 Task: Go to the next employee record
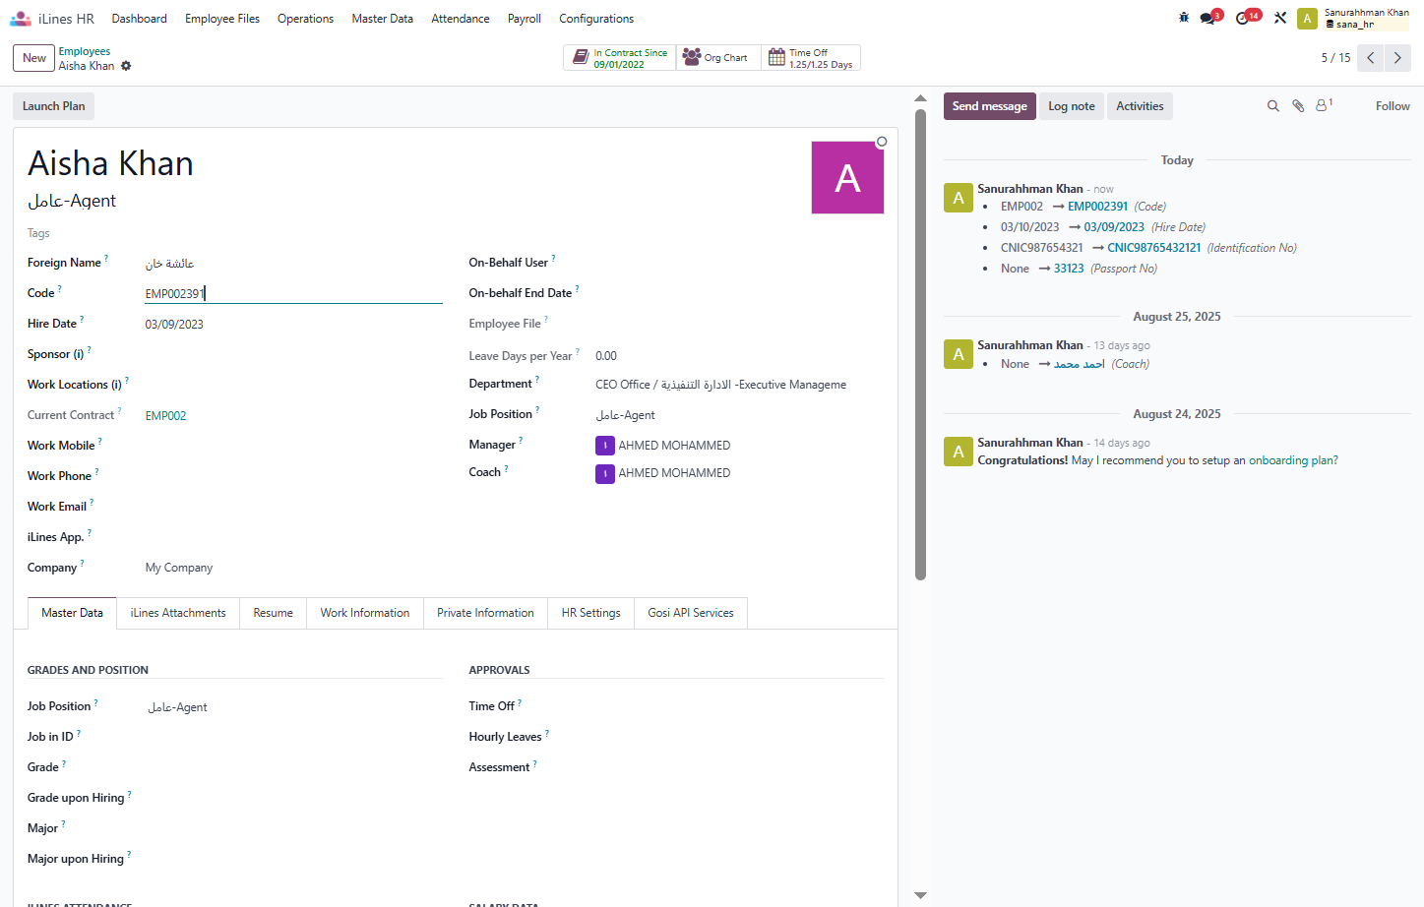click(1397, 58)
